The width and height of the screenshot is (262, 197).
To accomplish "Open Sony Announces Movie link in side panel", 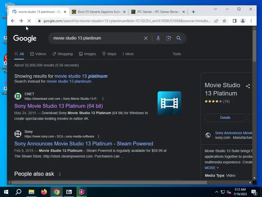I will (234, 133).
